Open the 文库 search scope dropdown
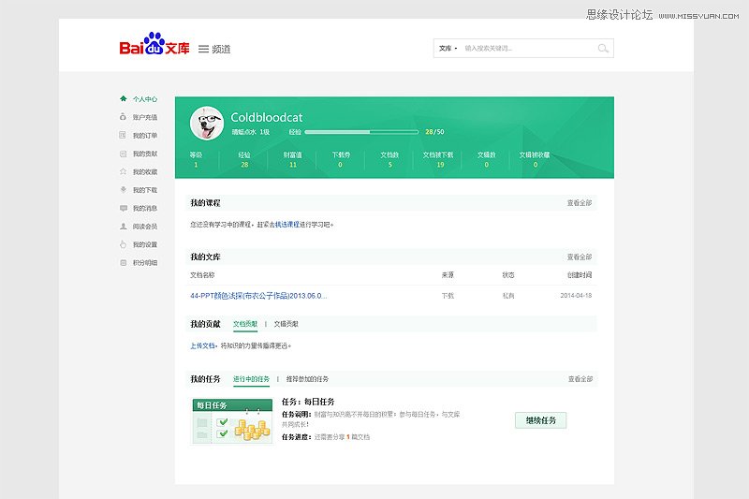The height and width of the screenshot is (499, 749). click(x=448, y=49)
